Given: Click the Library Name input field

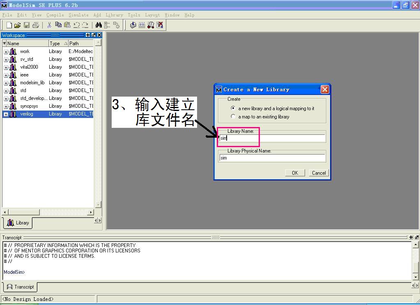Looking at the screenshot, I should click(273, 138).
